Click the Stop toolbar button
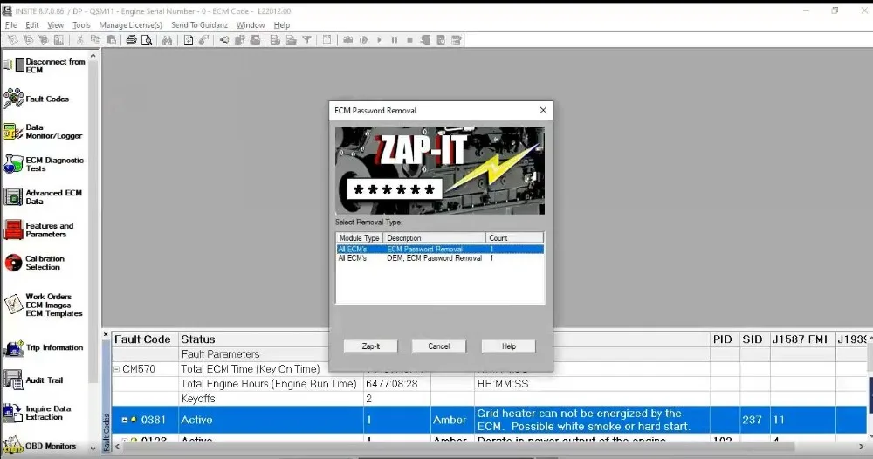The width and height of the screenshot is (873, 459). click(409, 40)
